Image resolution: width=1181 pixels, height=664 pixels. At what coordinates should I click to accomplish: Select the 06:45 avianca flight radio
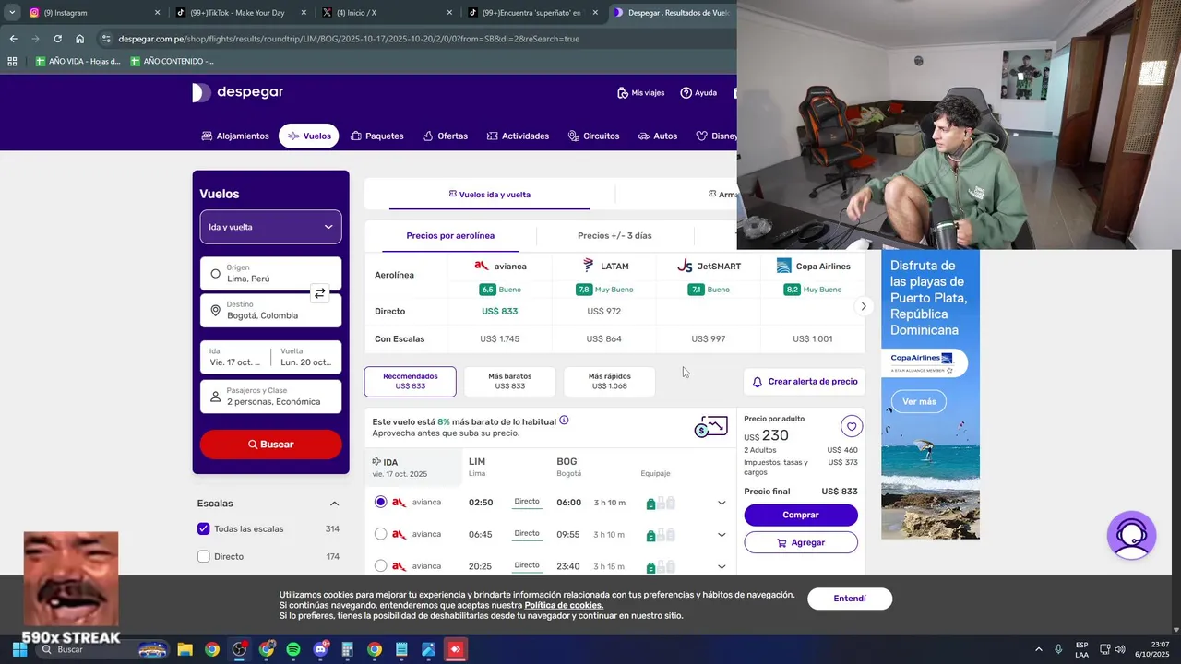tap(381, 534)
